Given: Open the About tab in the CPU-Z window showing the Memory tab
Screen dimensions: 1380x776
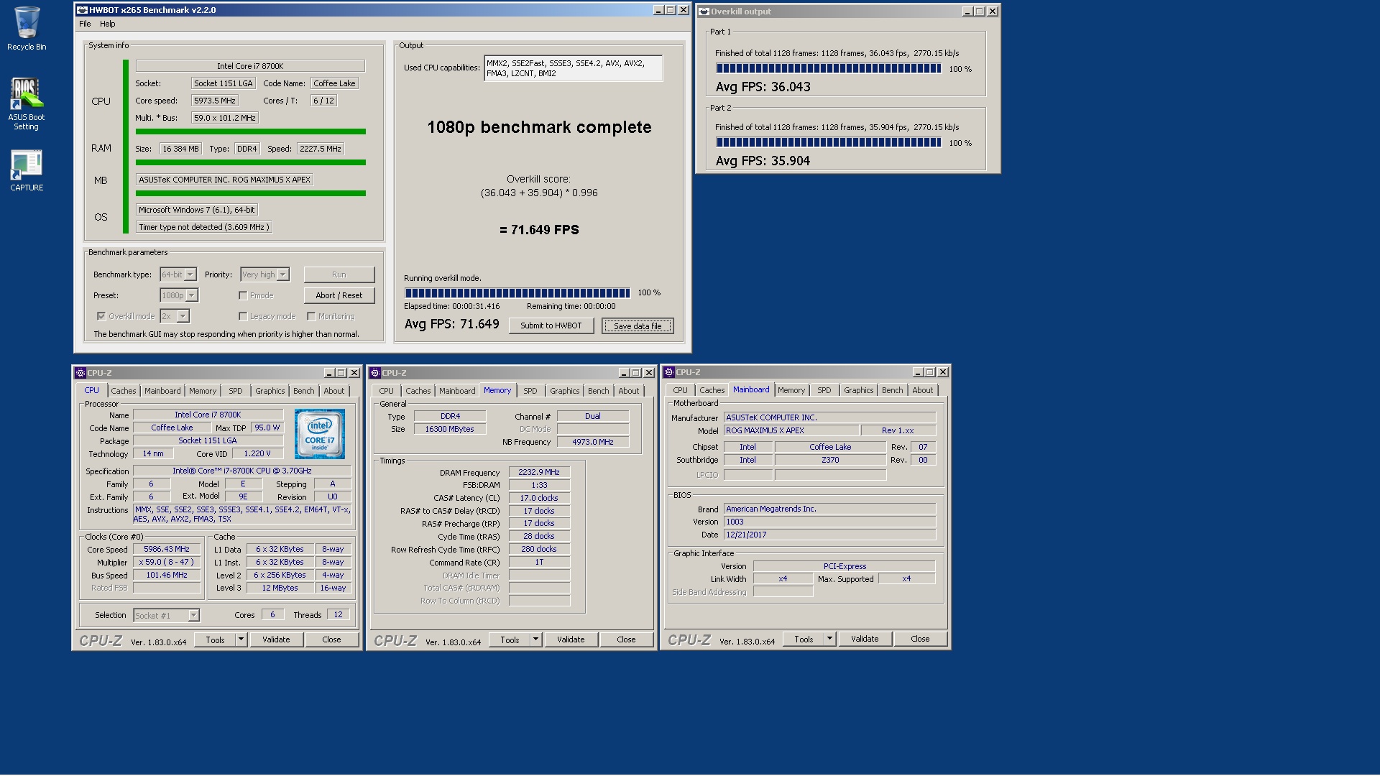Looking at the screenshot, I should pyautogui.click(x=629, y=391).
